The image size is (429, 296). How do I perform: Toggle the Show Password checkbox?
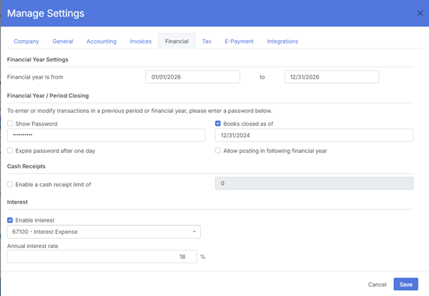(x=10, y=124)
